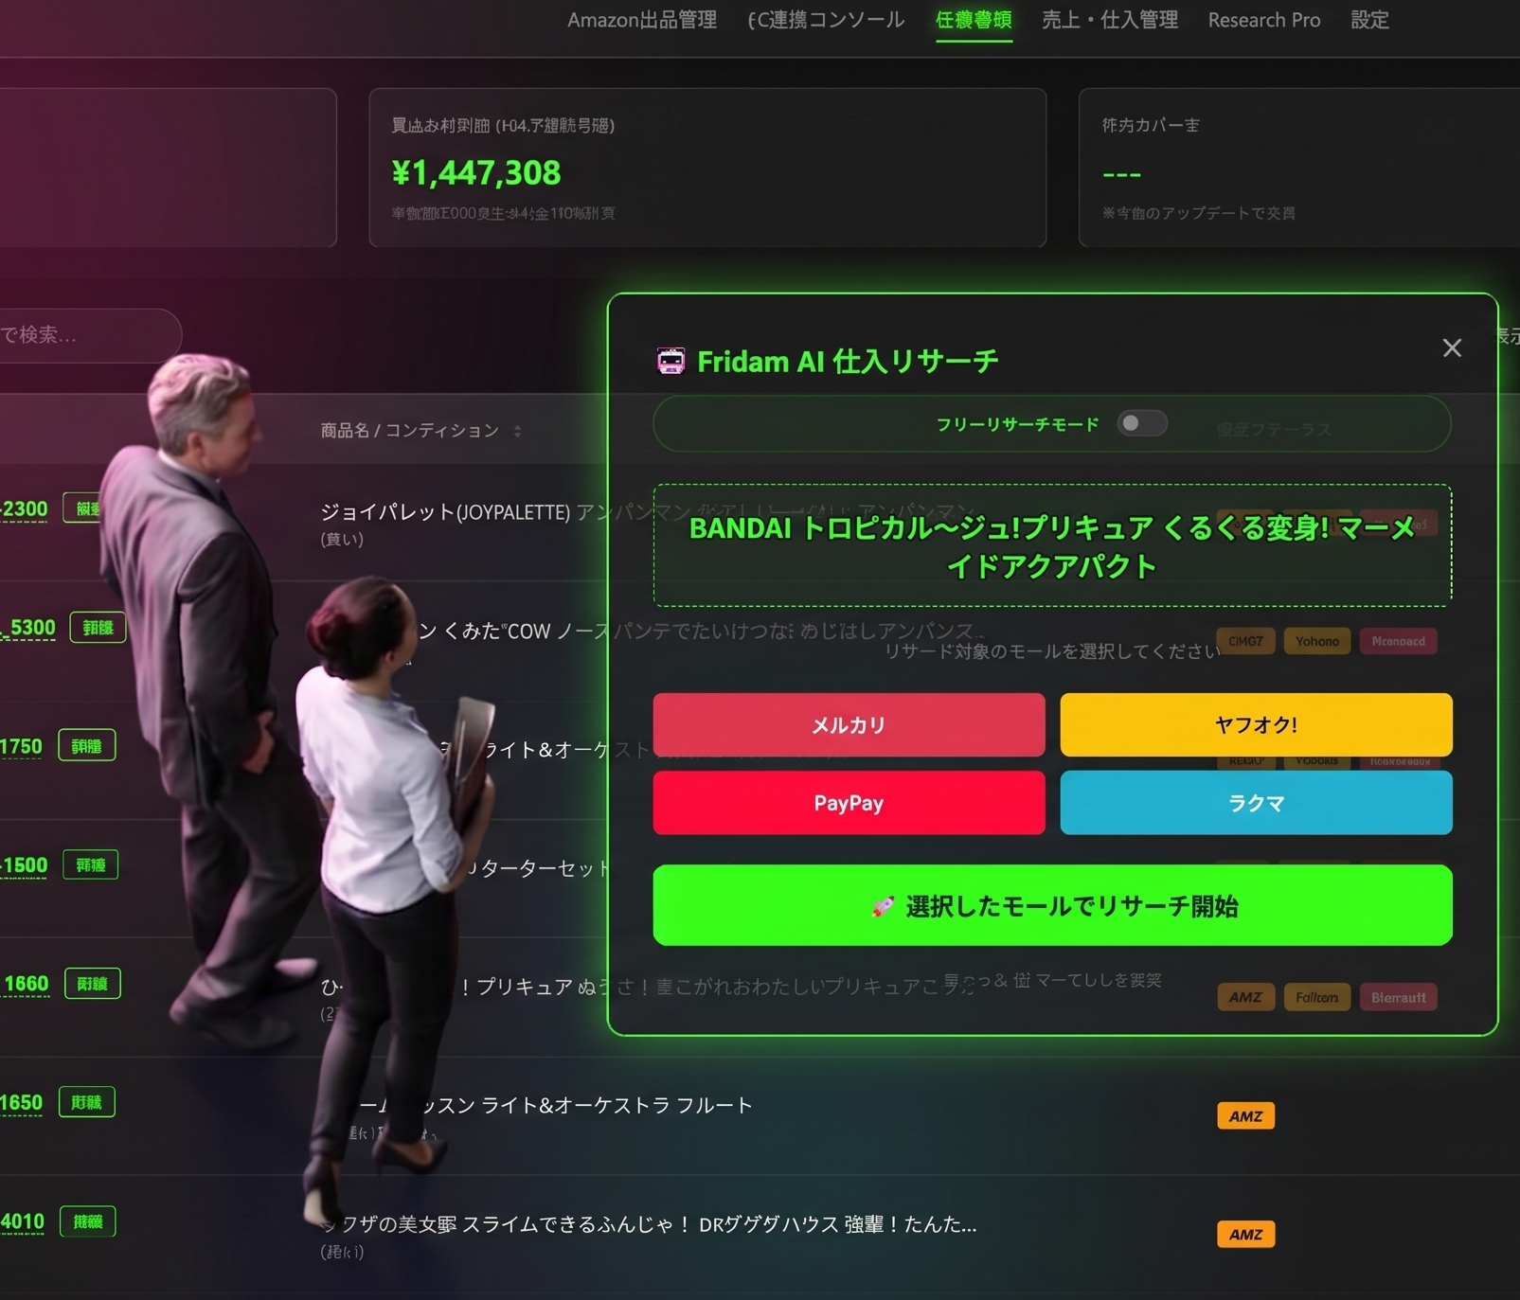Click the green badge beside 1660

point(92,984)
